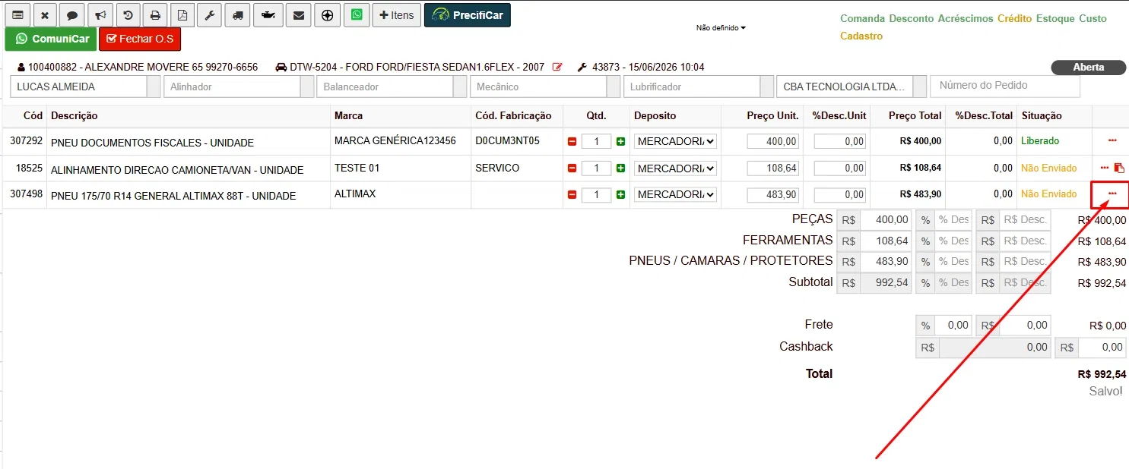Screen dimensions: 1129x469
Task: Click the X cancel icon in toolbar
Action: click(x=45, y=15)
